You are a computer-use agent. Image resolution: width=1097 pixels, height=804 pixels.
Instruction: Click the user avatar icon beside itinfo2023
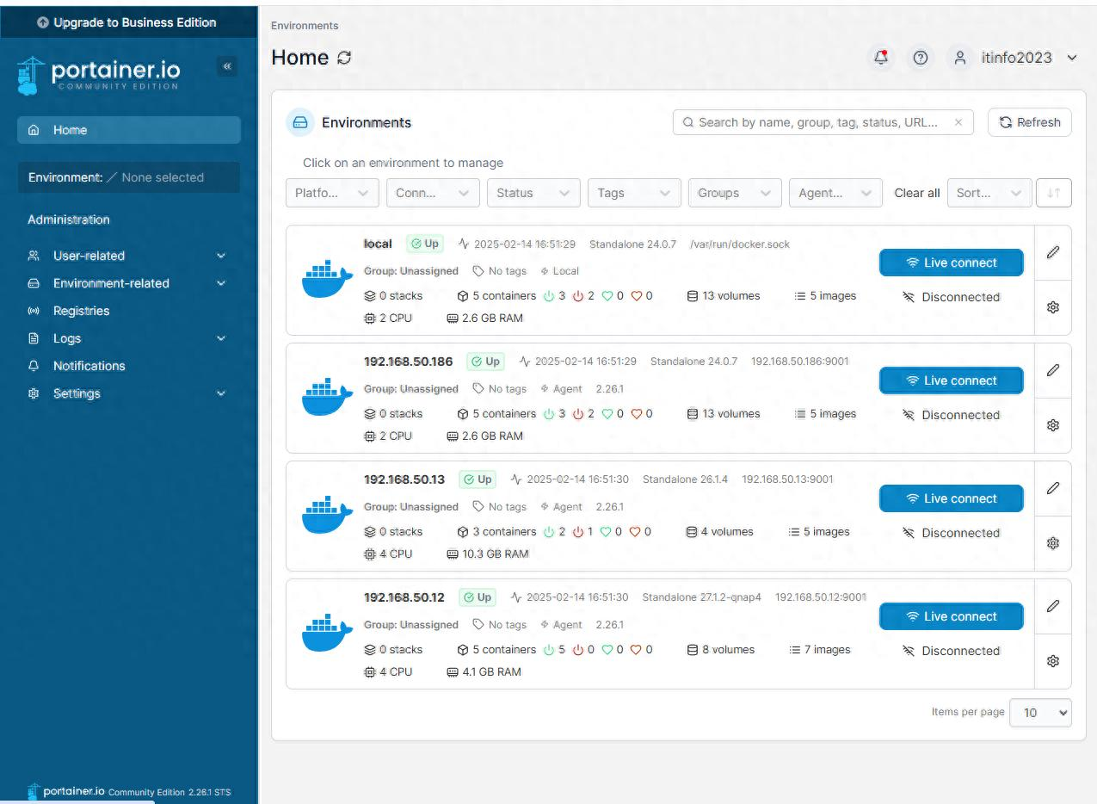point(960,58)
